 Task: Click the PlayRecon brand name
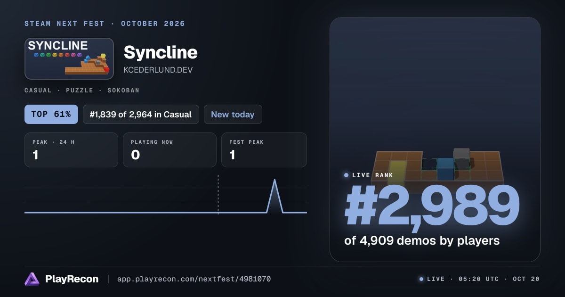pos(72,279)
